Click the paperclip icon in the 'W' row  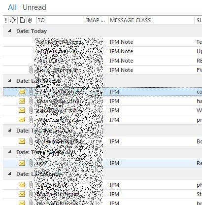[31, 110]
